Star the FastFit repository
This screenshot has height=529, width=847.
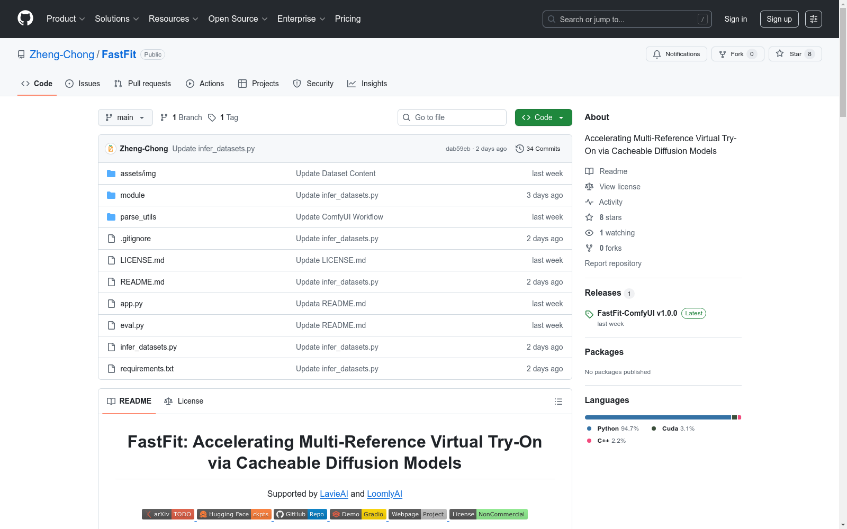pyautogui.click(x=795, y=54)
